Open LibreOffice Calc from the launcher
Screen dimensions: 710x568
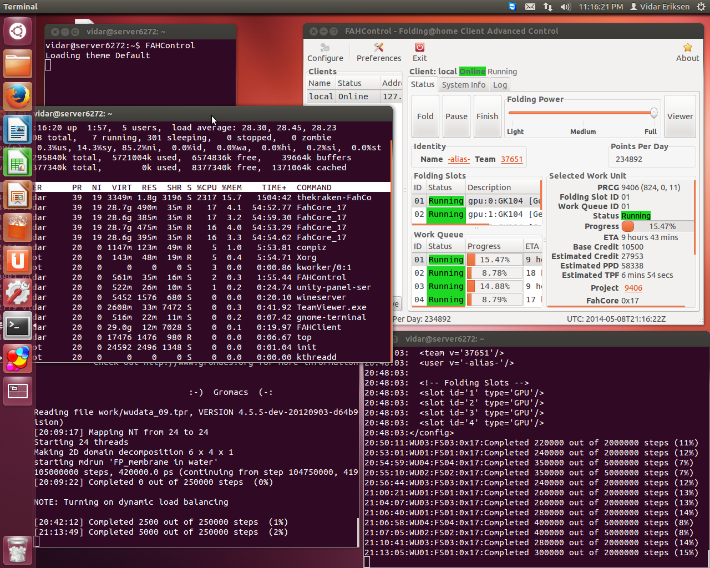click(x=18, y=163)
